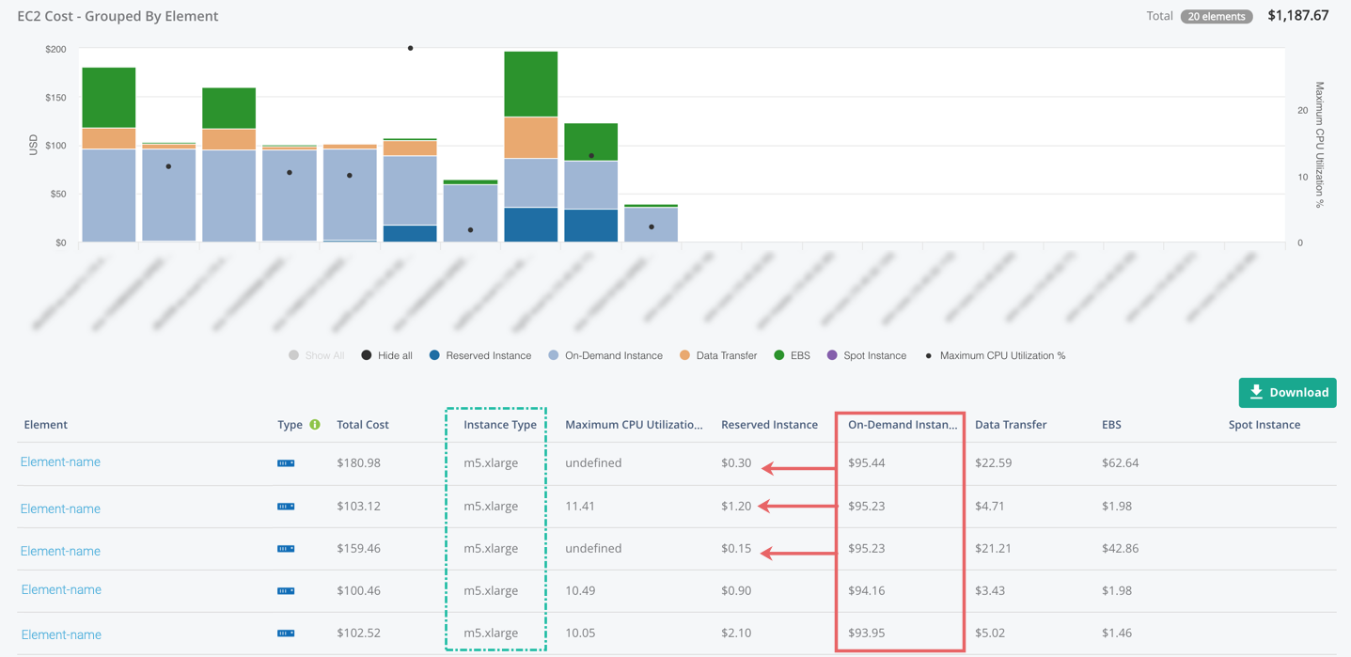The width and height of the screenshot is (1351, 657).
Task: Toggle EBS series in legend
Action: 792,355
